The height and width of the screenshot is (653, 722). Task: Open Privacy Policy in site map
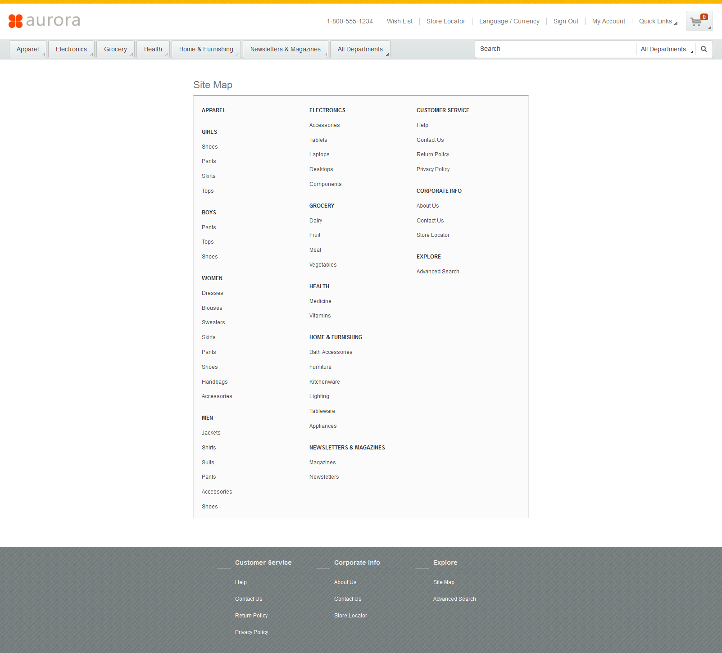pyautogui.click(x=433, y=169)
